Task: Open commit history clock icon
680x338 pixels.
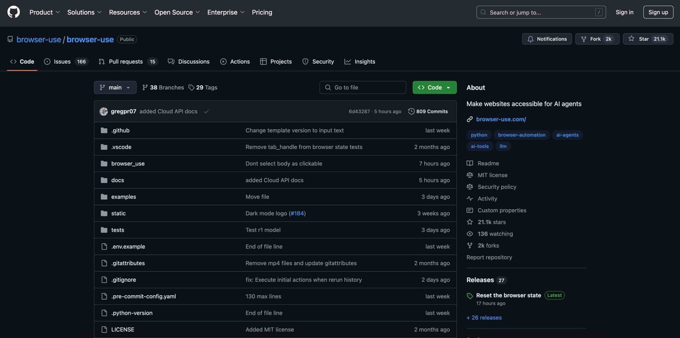Action: [411, 112]
